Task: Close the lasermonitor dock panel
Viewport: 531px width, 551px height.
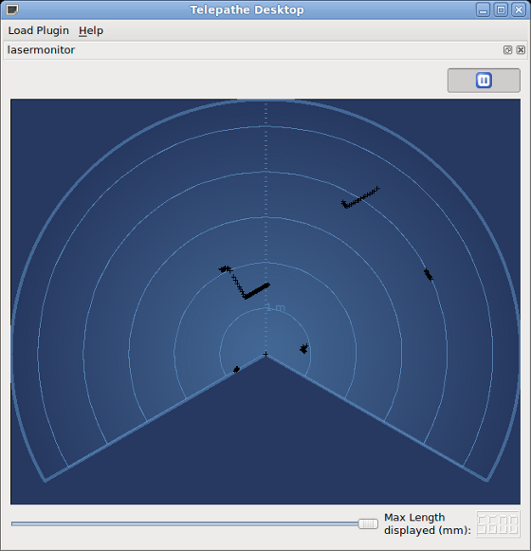Action: pyautogui.click(x=521, y=50)
